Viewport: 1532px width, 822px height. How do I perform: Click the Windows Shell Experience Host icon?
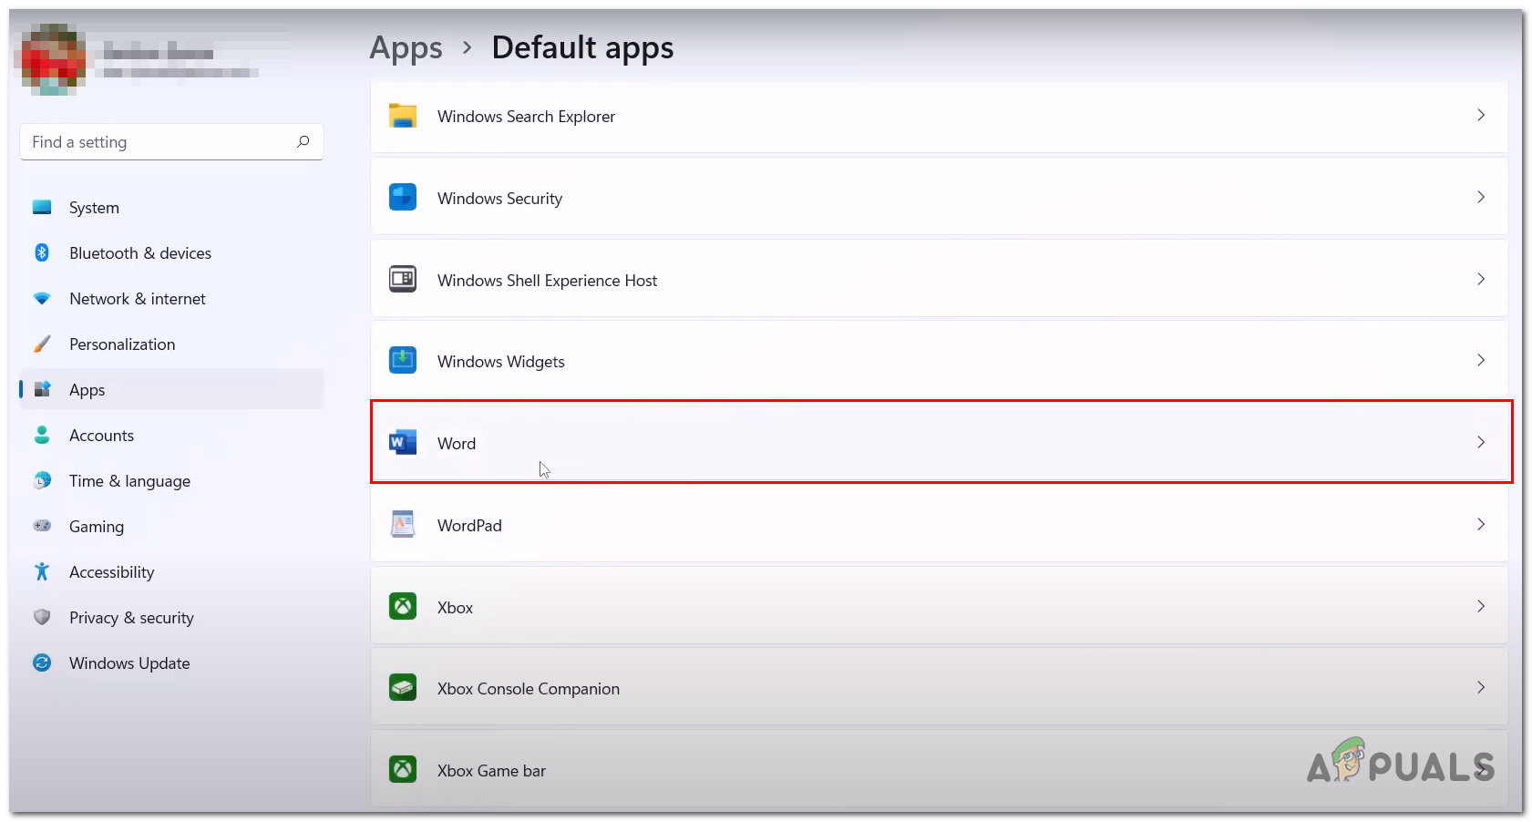click(402, 280)
